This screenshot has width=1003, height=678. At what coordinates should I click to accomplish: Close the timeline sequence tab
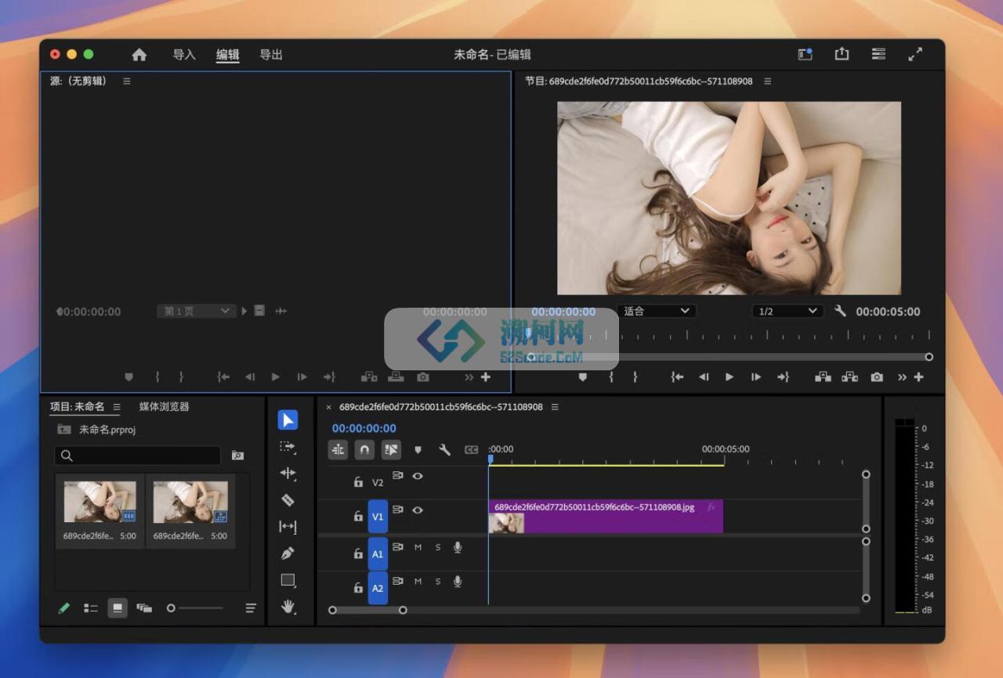328,407
